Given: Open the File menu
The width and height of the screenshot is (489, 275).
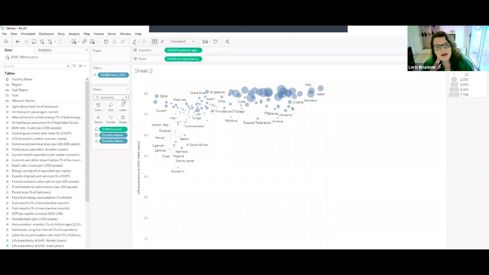Looking at the screenshot, I should tap(4, 34).
